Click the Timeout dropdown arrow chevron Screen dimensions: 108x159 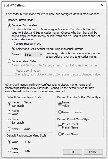coord(41,55)
